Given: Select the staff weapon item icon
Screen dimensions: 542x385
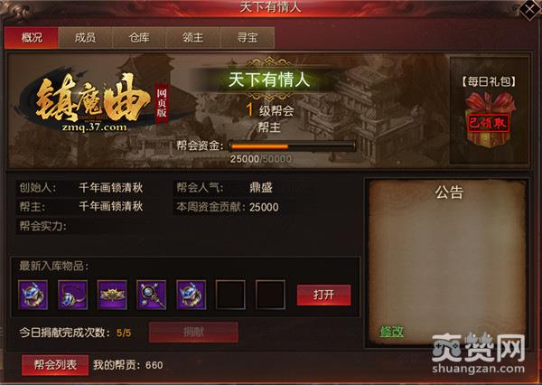Looking at the screenshot, I should point(152,295).
